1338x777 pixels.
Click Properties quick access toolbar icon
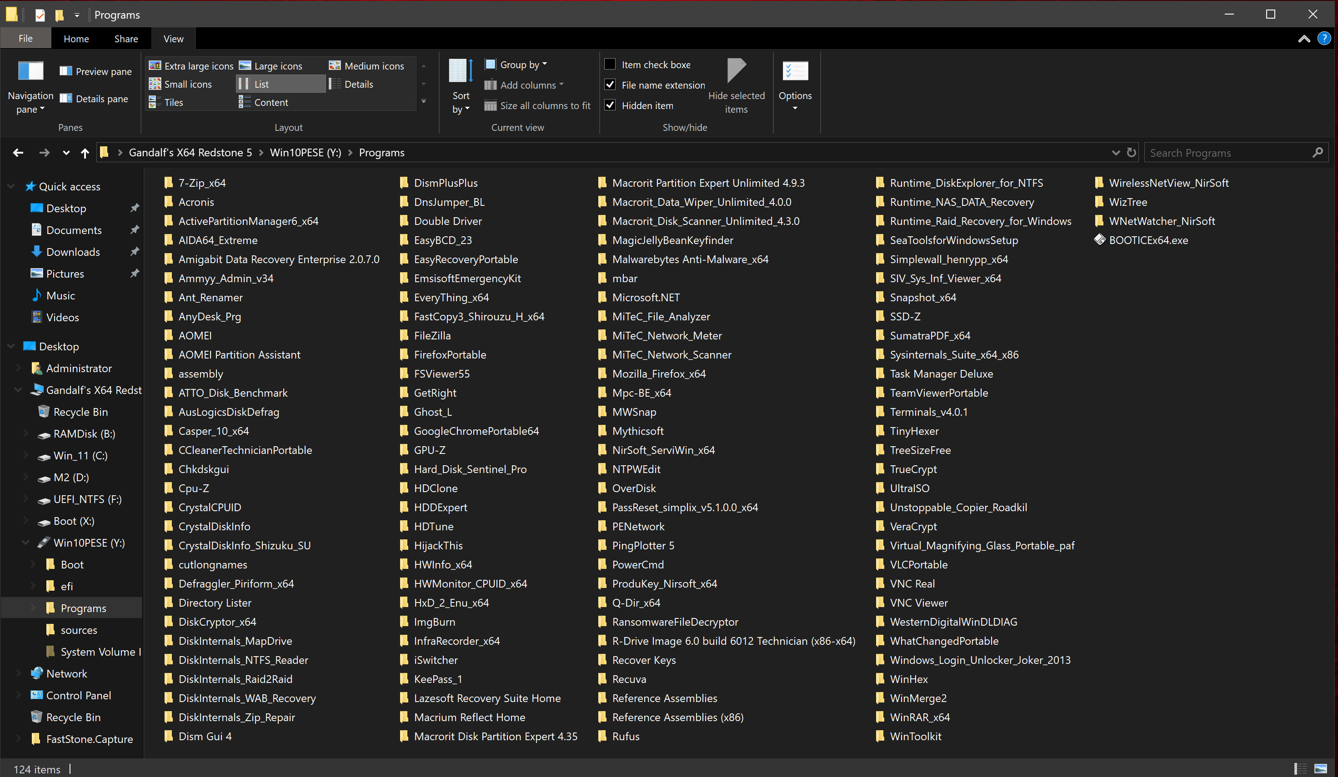coord(40,15)
